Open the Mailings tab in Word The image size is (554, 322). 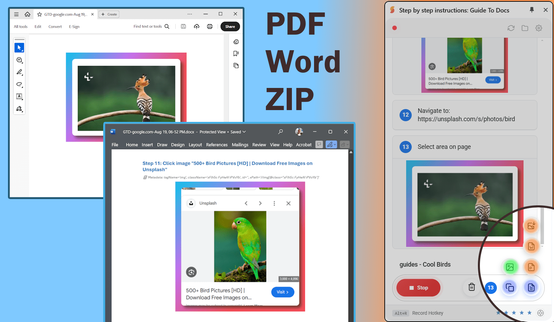pos(240,145)
